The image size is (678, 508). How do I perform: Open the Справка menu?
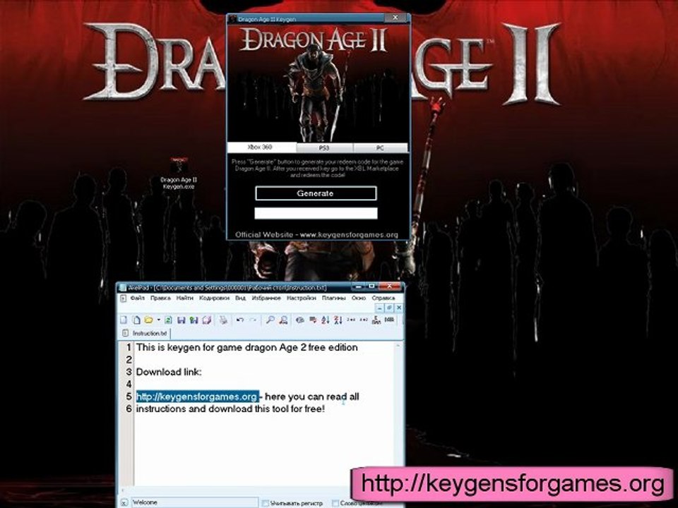[383, 298]
